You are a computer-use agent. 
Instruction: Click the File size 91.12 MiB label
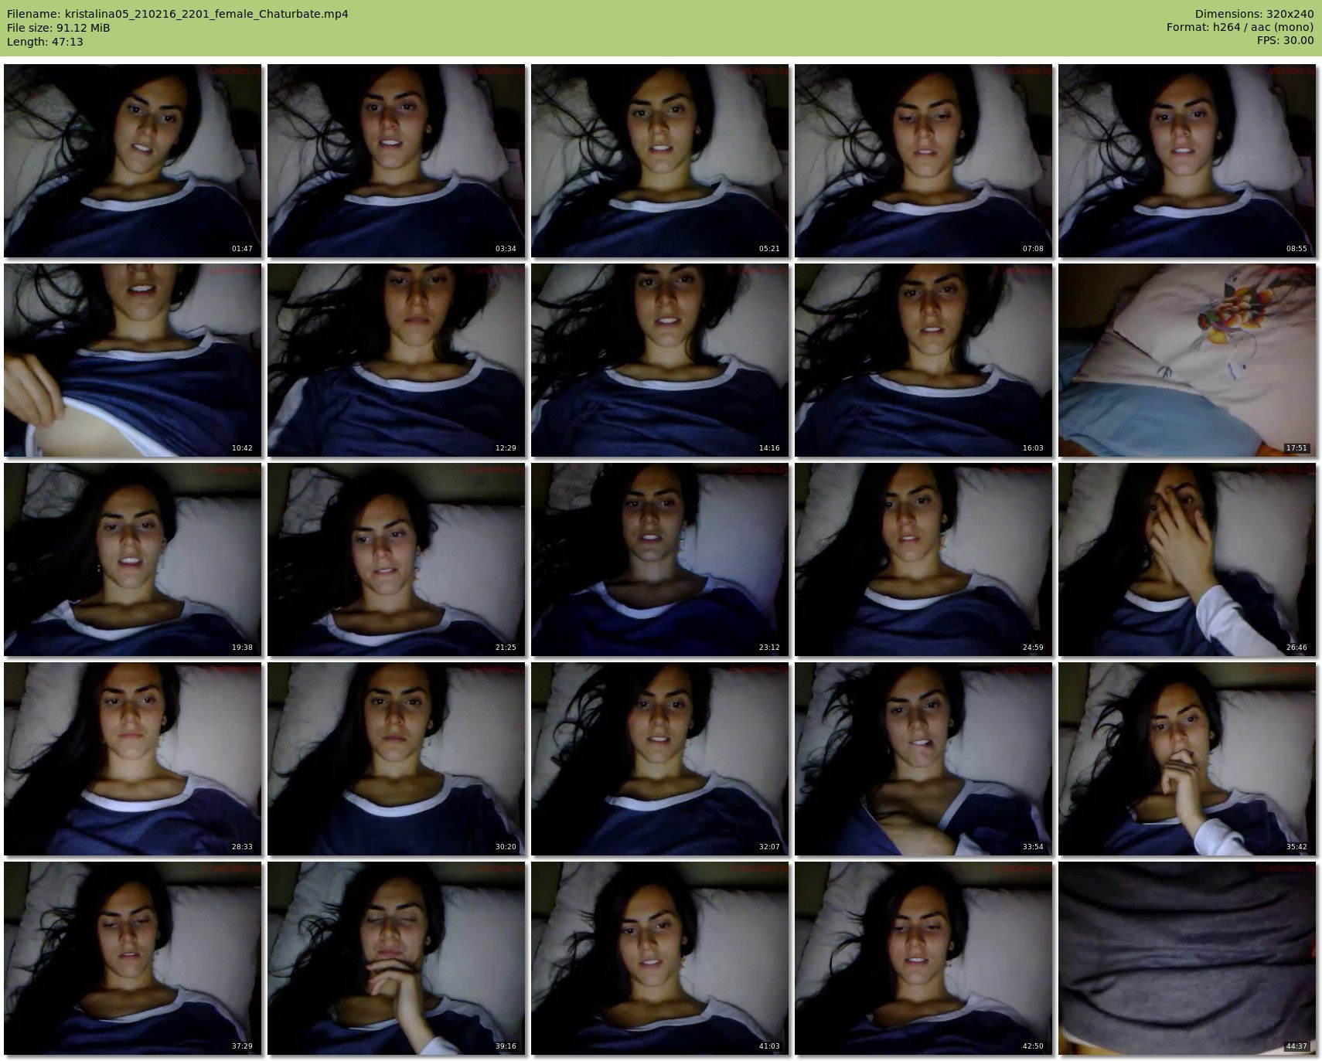58,28
